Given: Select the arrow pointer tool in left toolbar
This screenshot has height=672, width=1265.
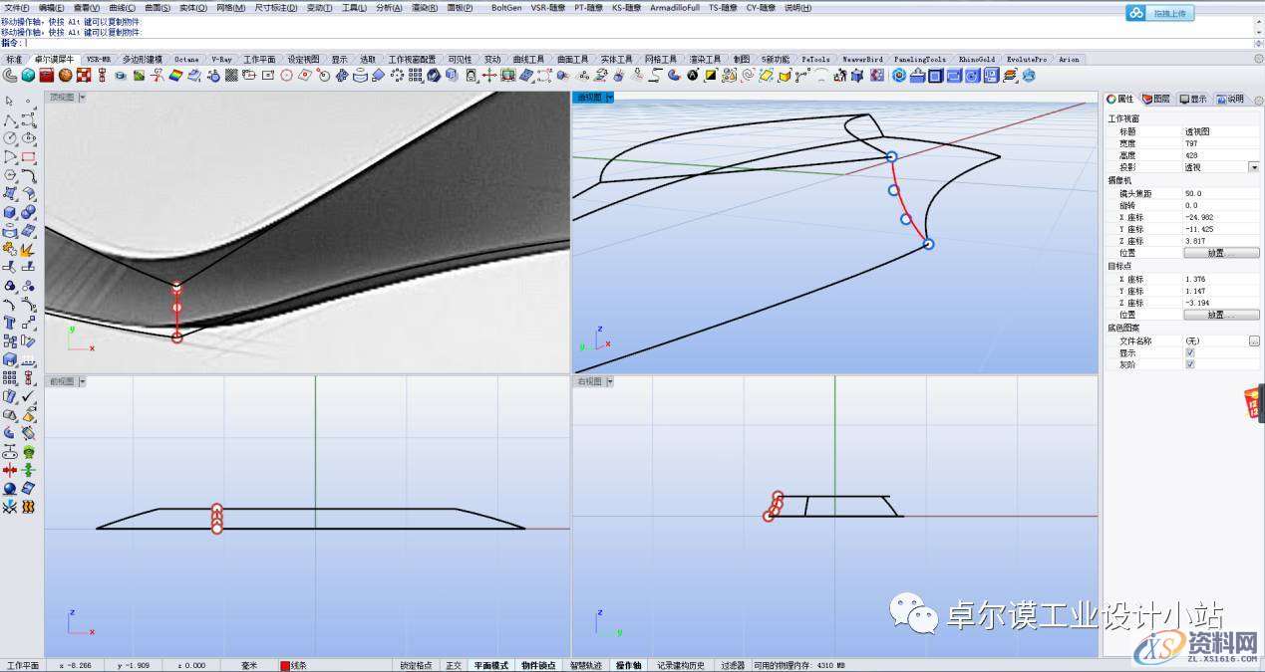Looking at the screenshot, I should (10, 101).
